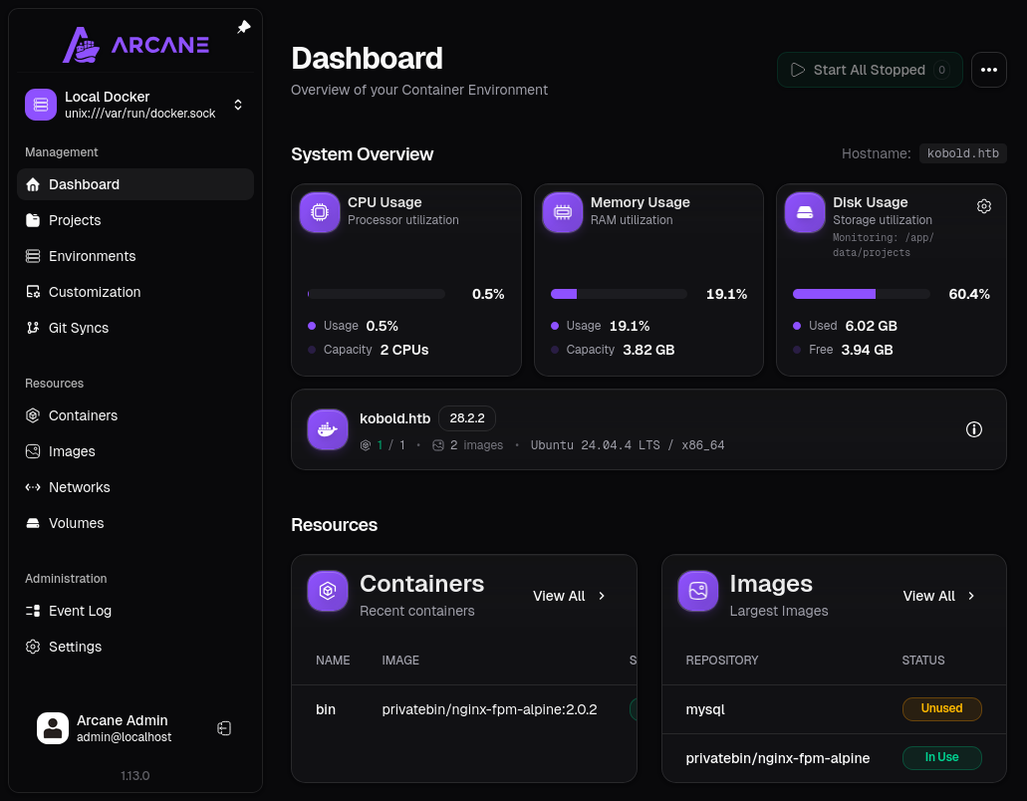This screenshot has height=801, width=1027.
Task: Expand Images via View All chevron
Action: [x=971, y=596]
